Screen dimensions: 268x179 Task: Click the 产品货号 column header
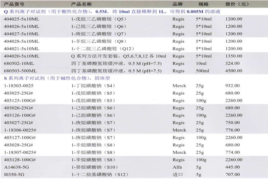coord(14,4)
